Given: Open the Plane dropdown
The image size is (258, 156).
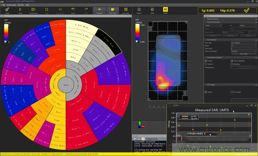Looking at the screenshot, I should tap(244, 46).
